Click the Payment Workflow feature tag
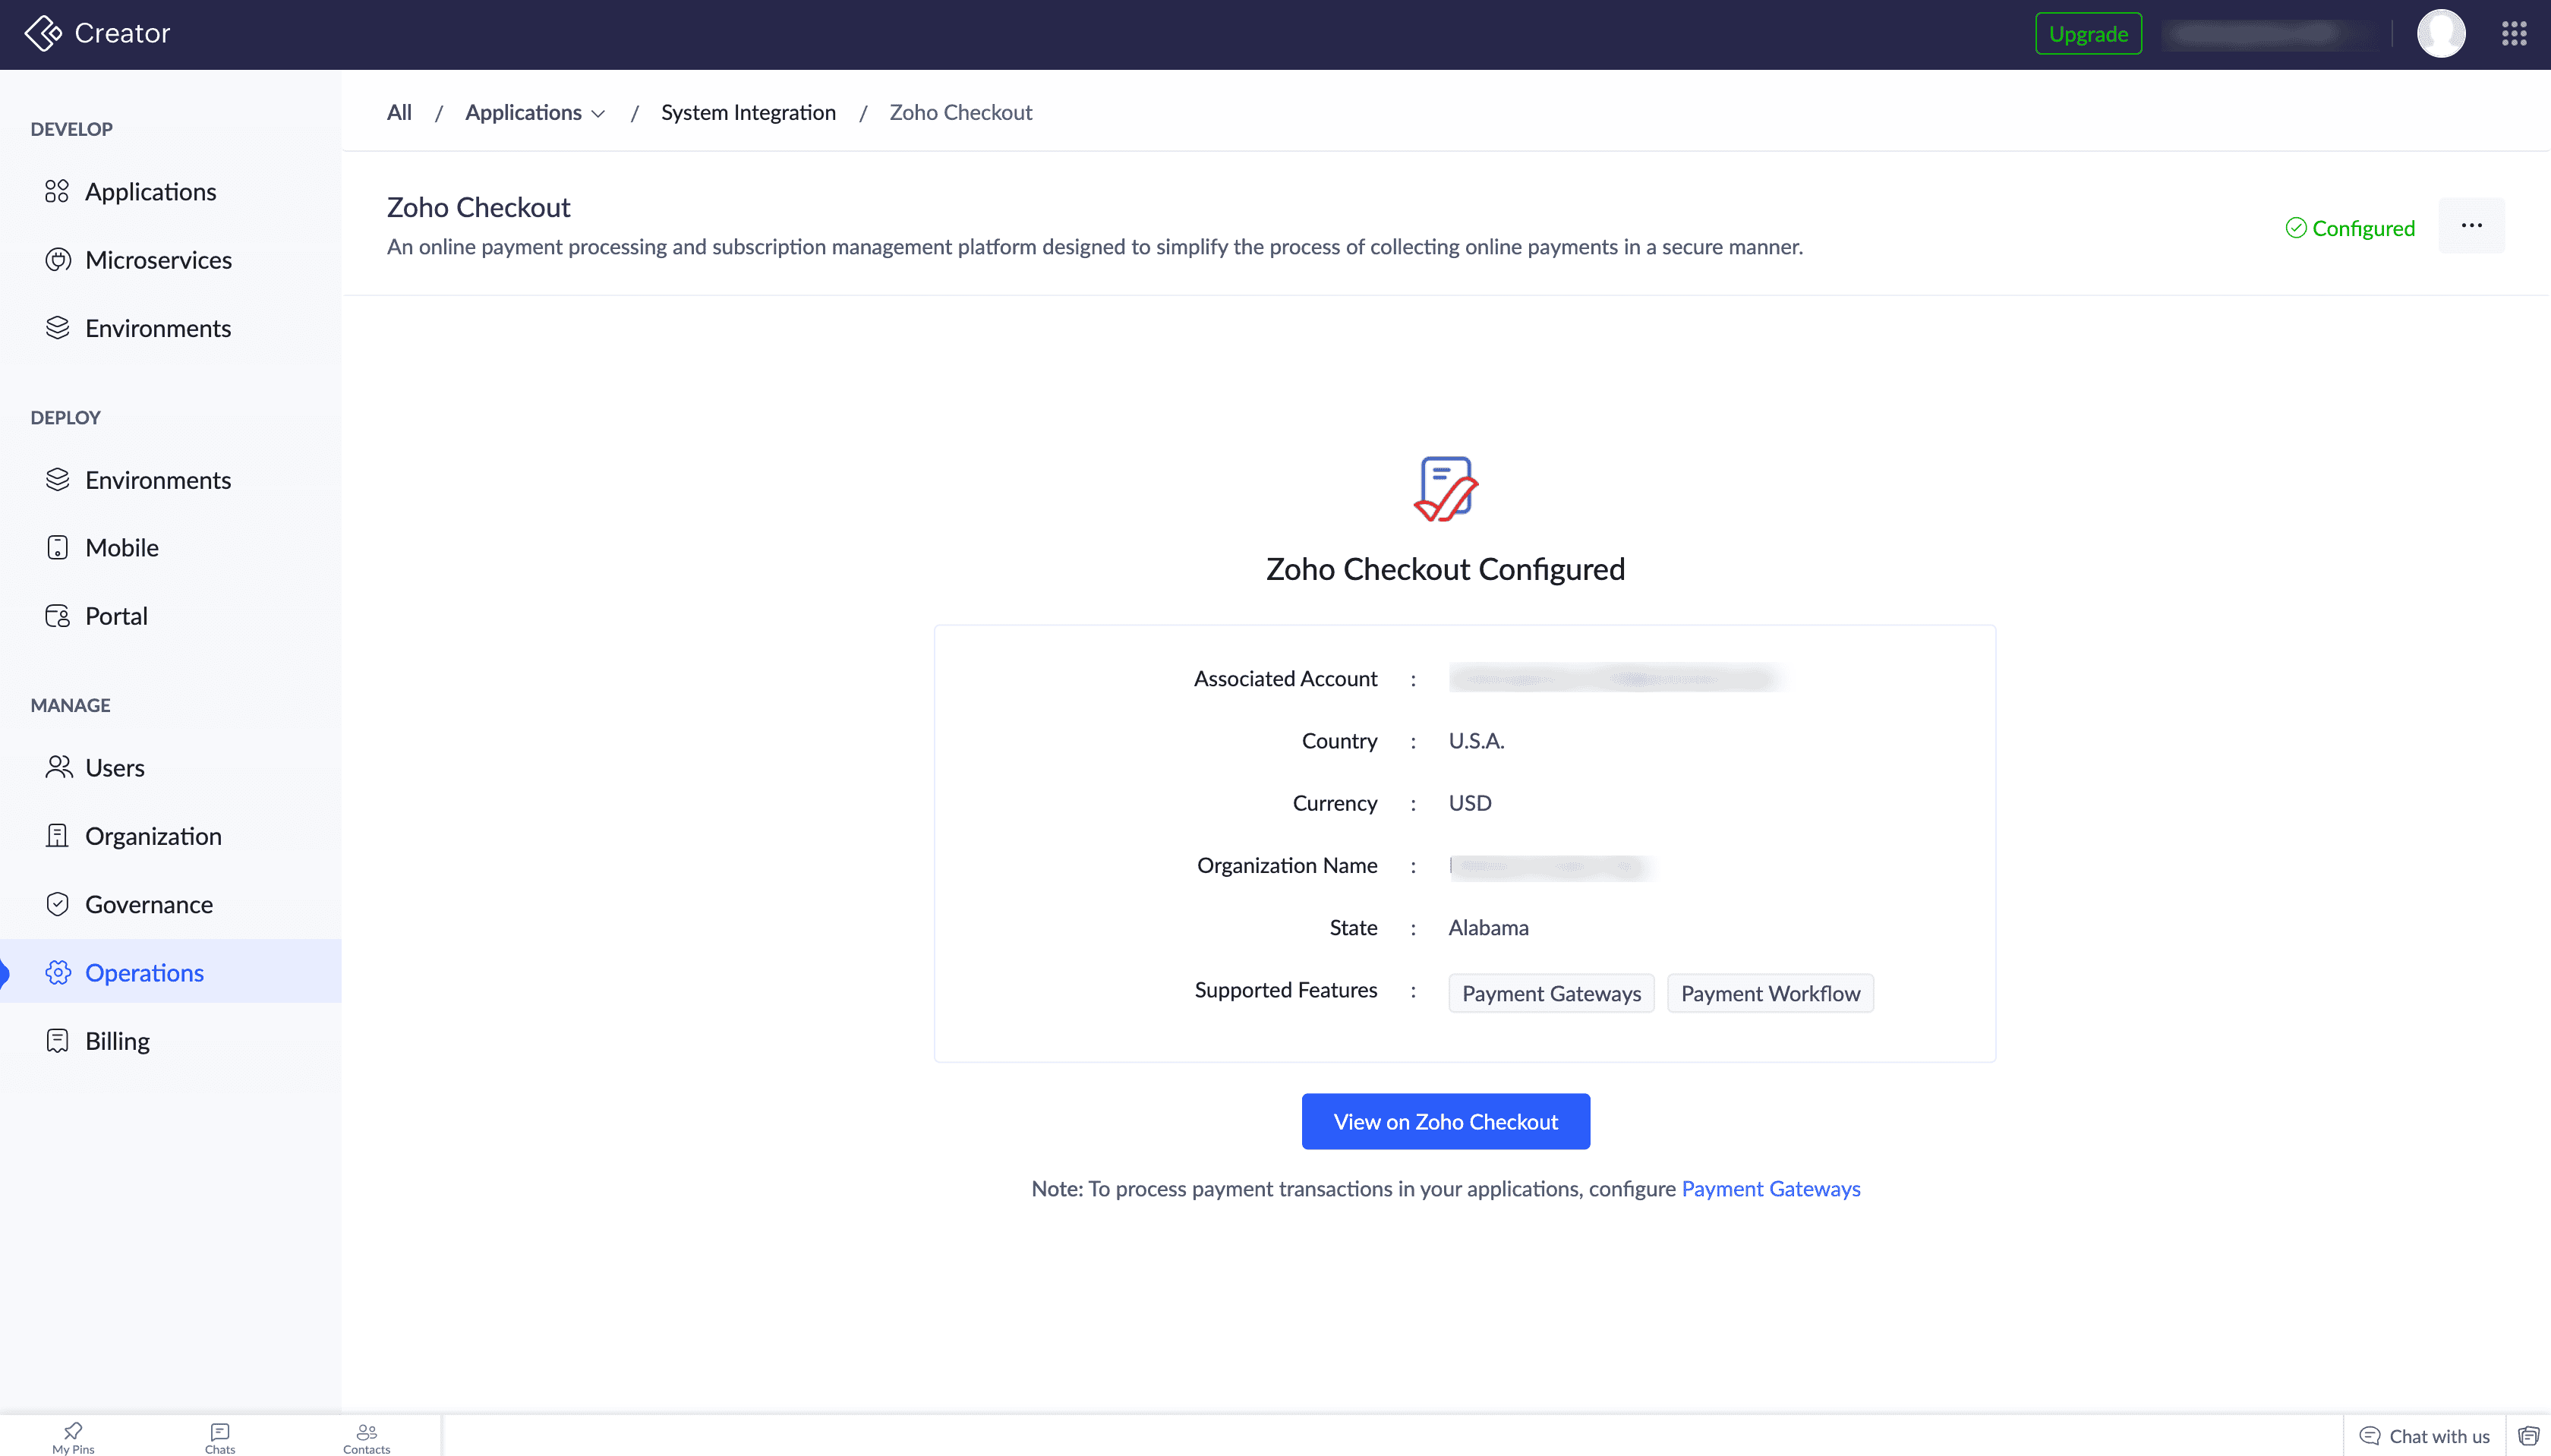The image size is (2551, 1456). [x=1770, y=993]
